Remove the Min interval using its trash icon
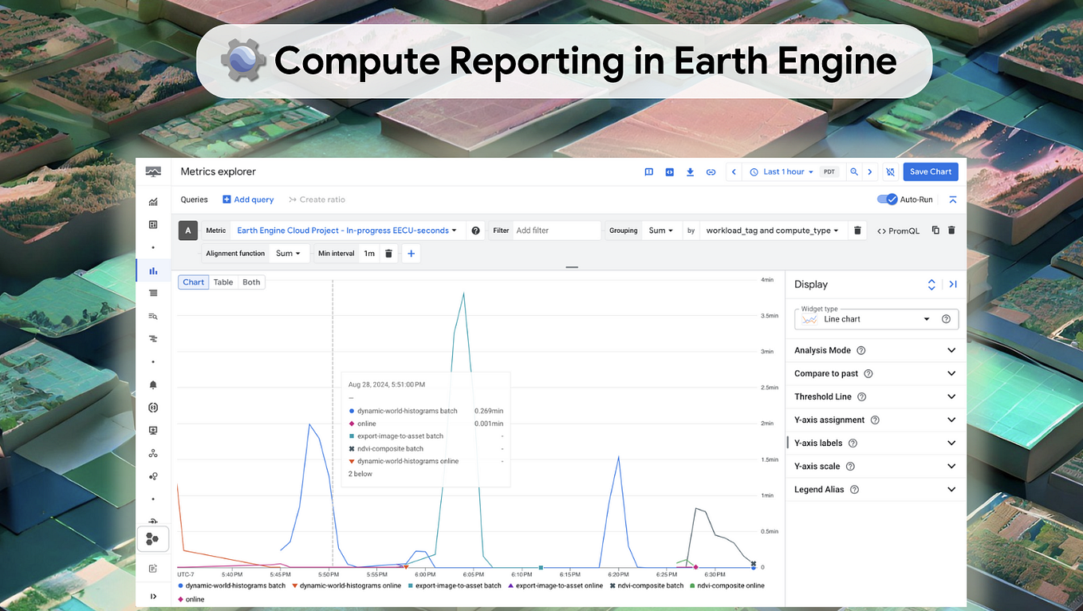 click(x=388, y=253)
